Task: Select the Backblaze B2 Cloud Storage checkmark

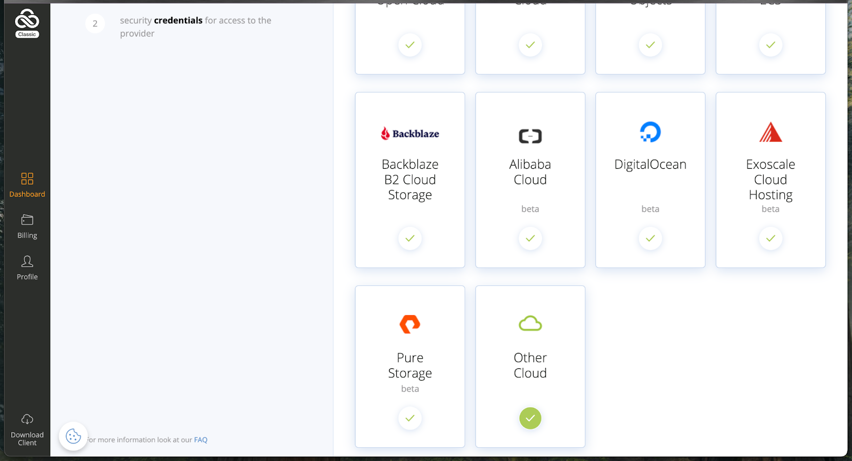Action: click(410, 238)
